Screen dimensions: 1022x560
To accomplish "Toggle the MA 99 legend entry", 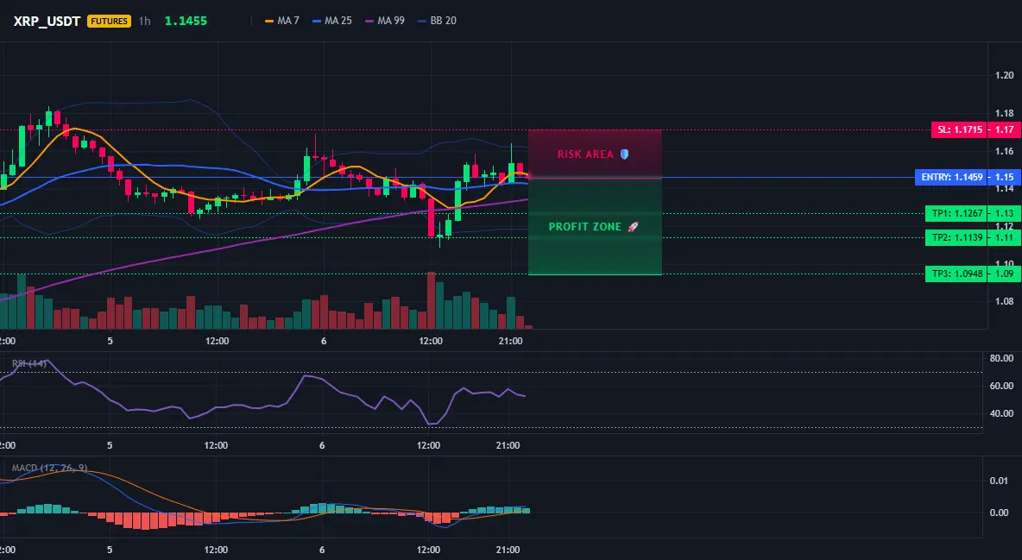I will [x=385, y=21].
